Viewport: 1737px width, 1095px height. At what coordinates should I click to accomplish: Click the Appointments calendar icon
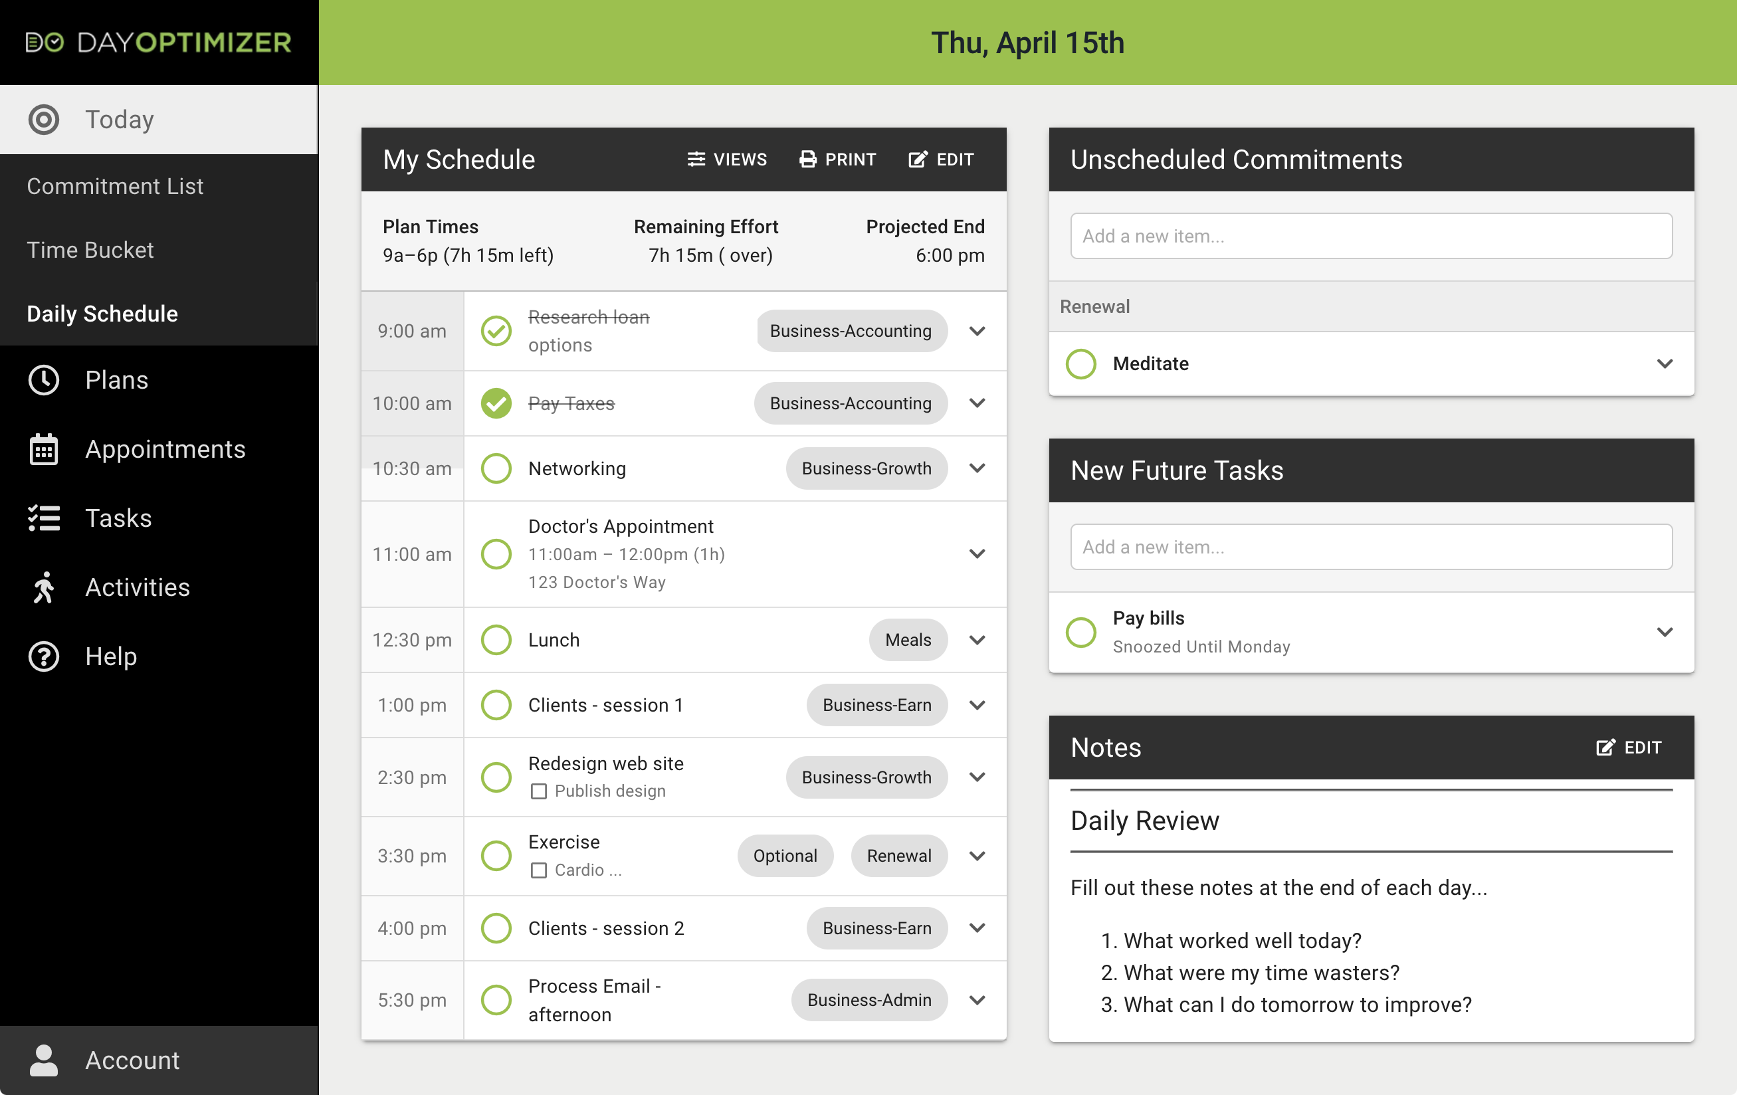[x=44, y=449]
